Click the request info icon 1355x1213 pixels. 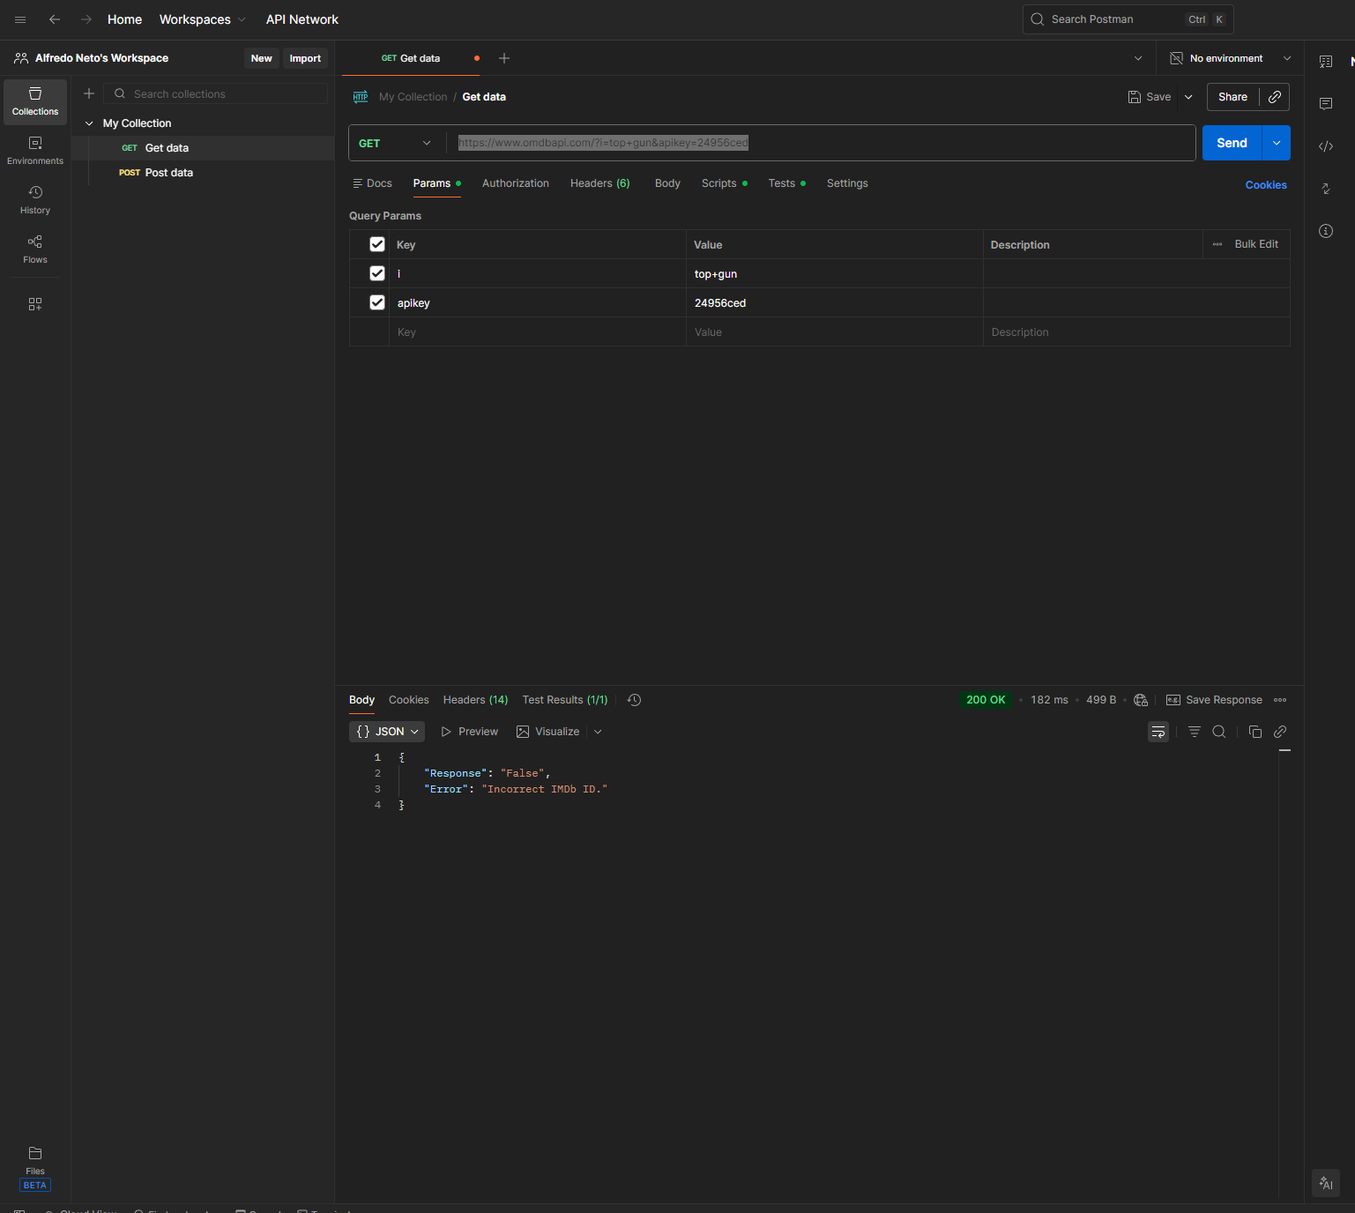tap(1325, 231)
